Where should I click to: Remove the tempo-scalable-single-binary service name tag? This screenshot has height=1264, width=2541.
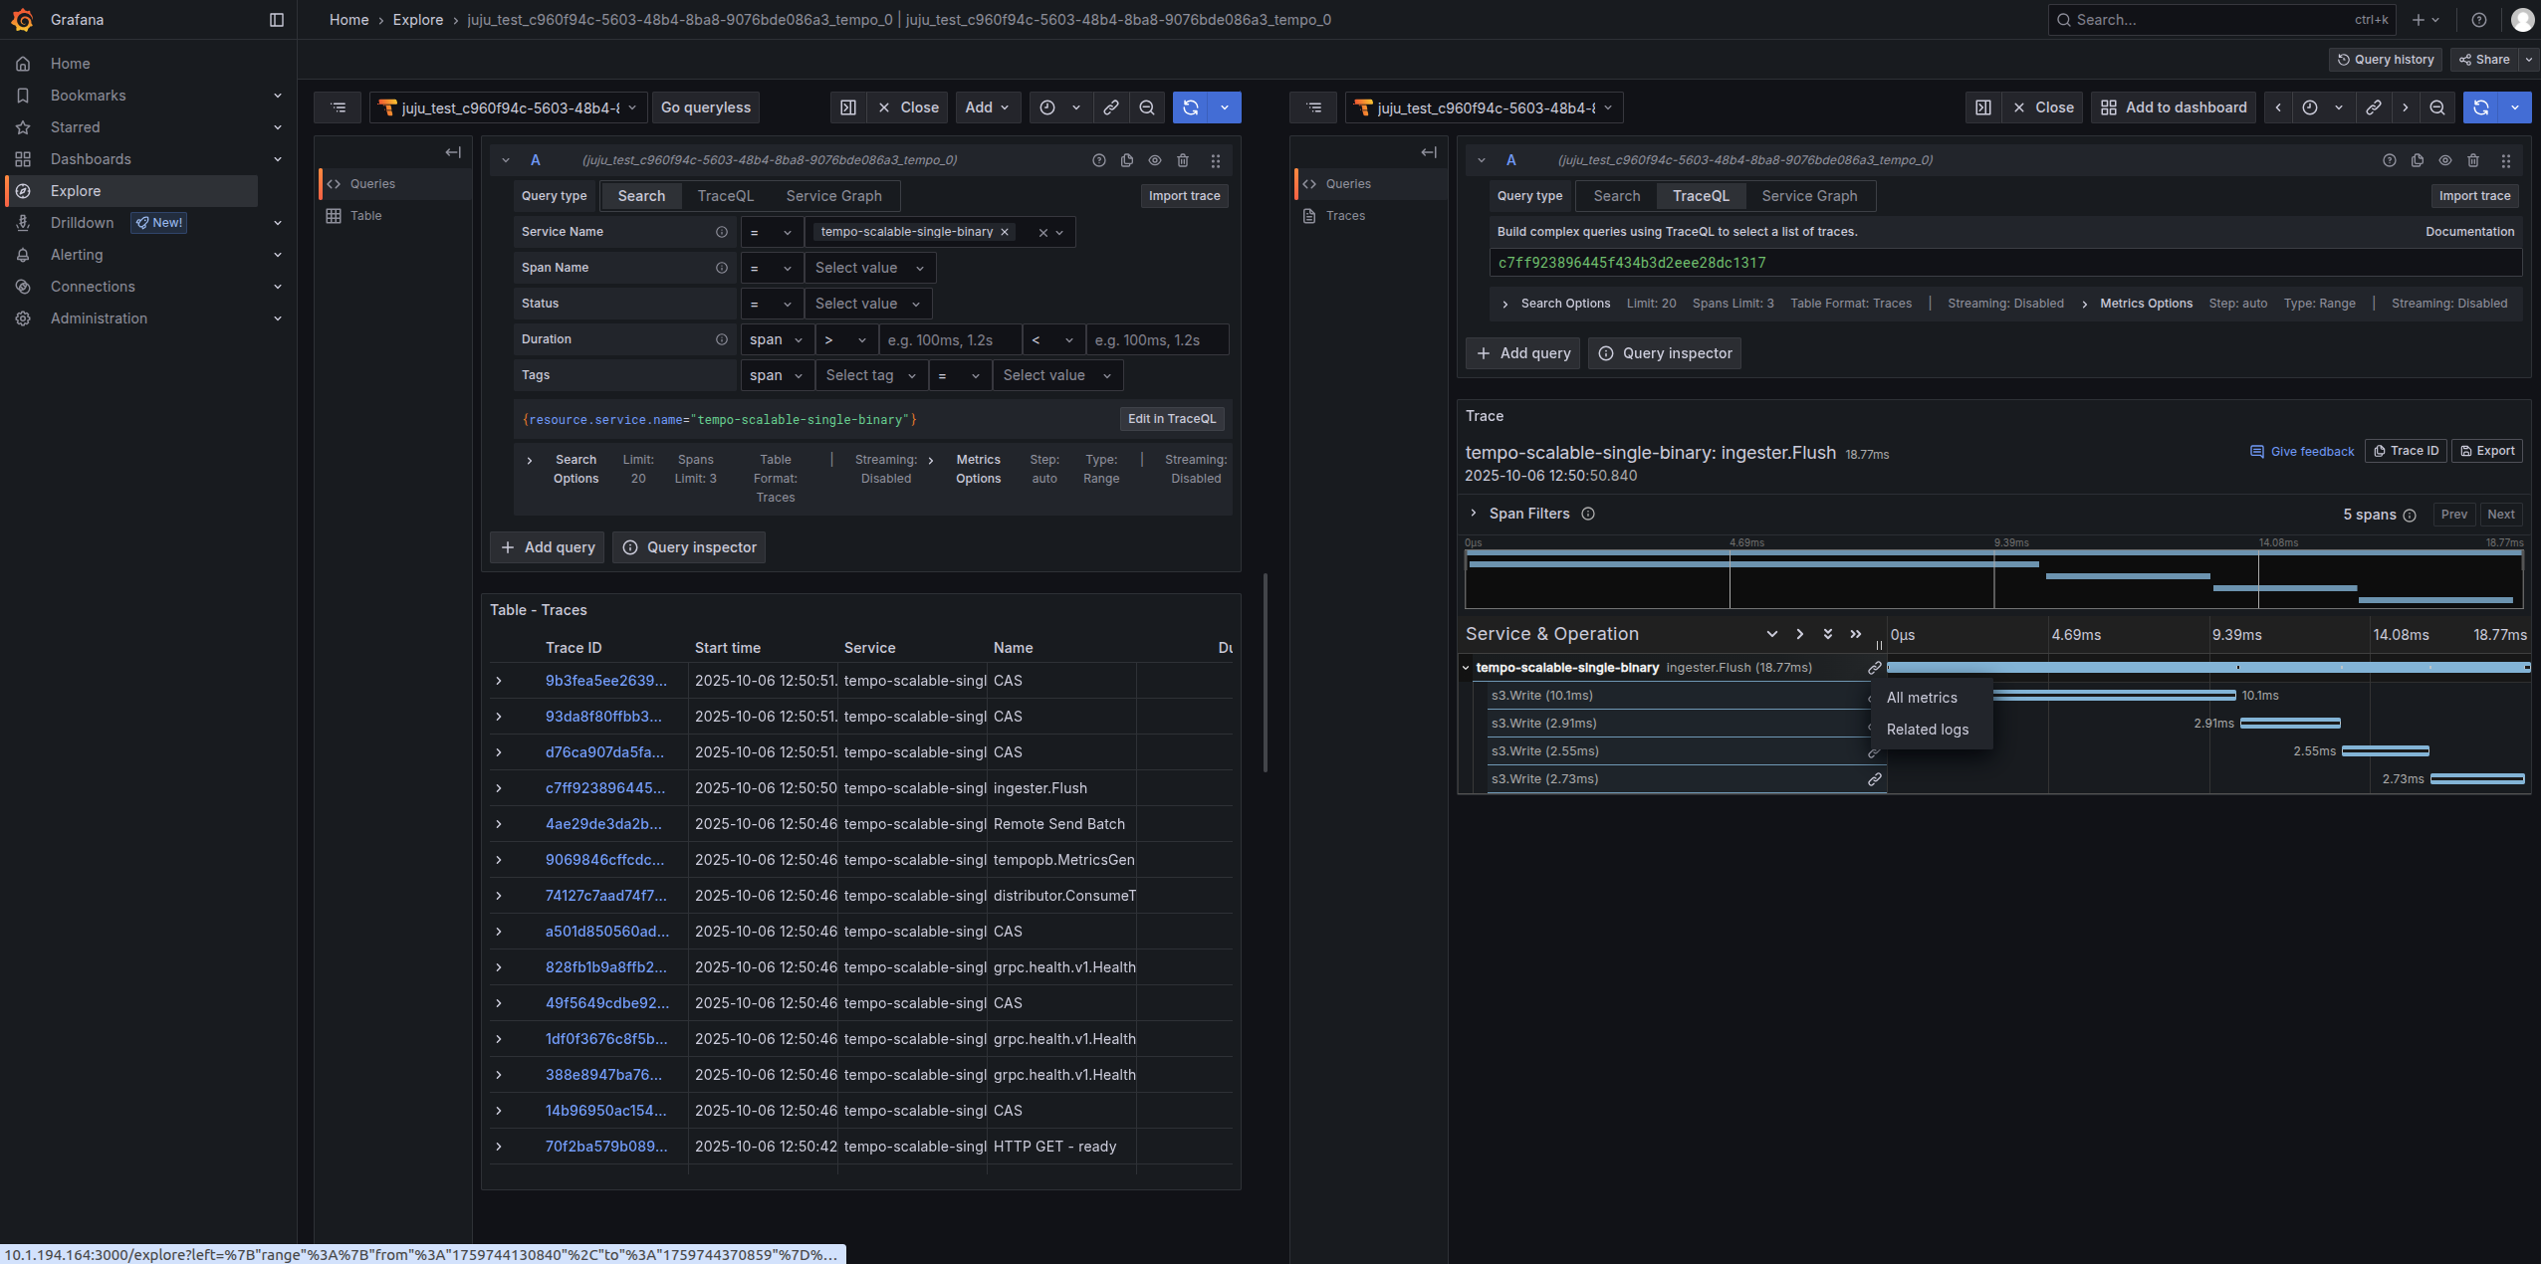[x=1005, y=232]
